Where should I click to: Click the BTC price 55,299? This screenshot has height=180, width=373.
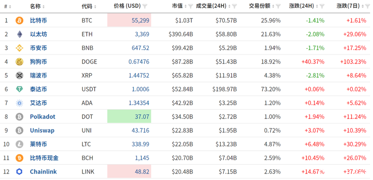140,21
